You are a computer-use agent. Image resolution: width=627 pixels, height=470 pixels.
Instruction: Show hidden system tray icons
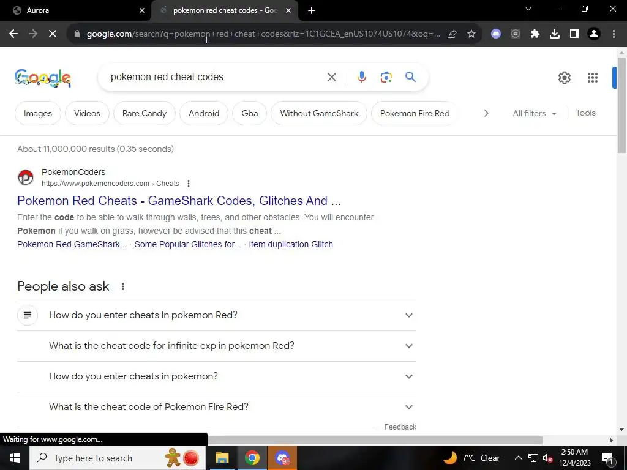point(518,458)
